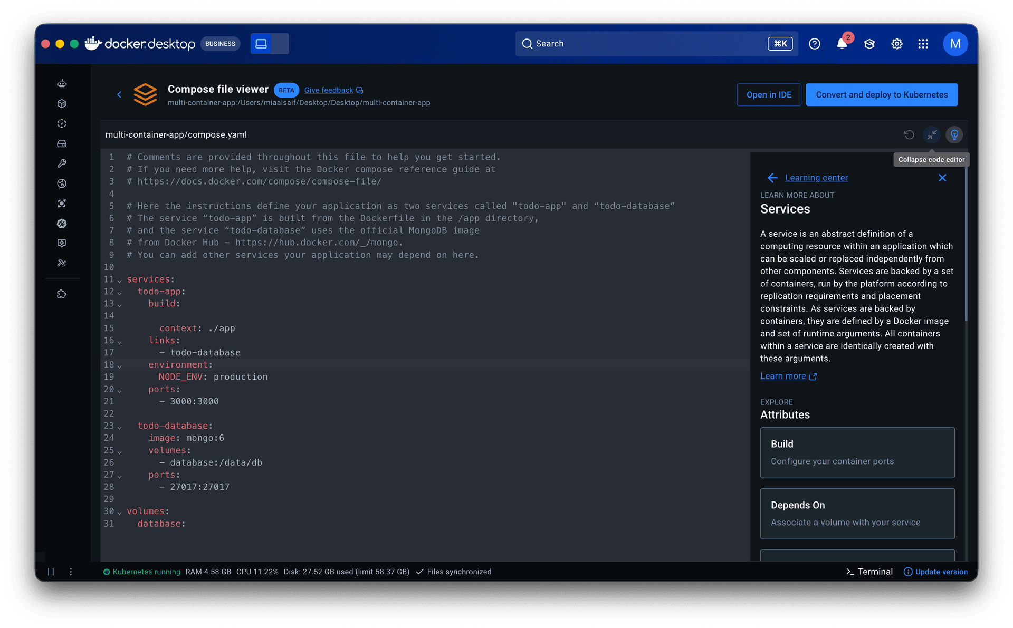Image resolution: width=1013 pixels, height=628 pixels.
Task: Click Convert and deploy to Kubernetes
Action: coord(881,95)
